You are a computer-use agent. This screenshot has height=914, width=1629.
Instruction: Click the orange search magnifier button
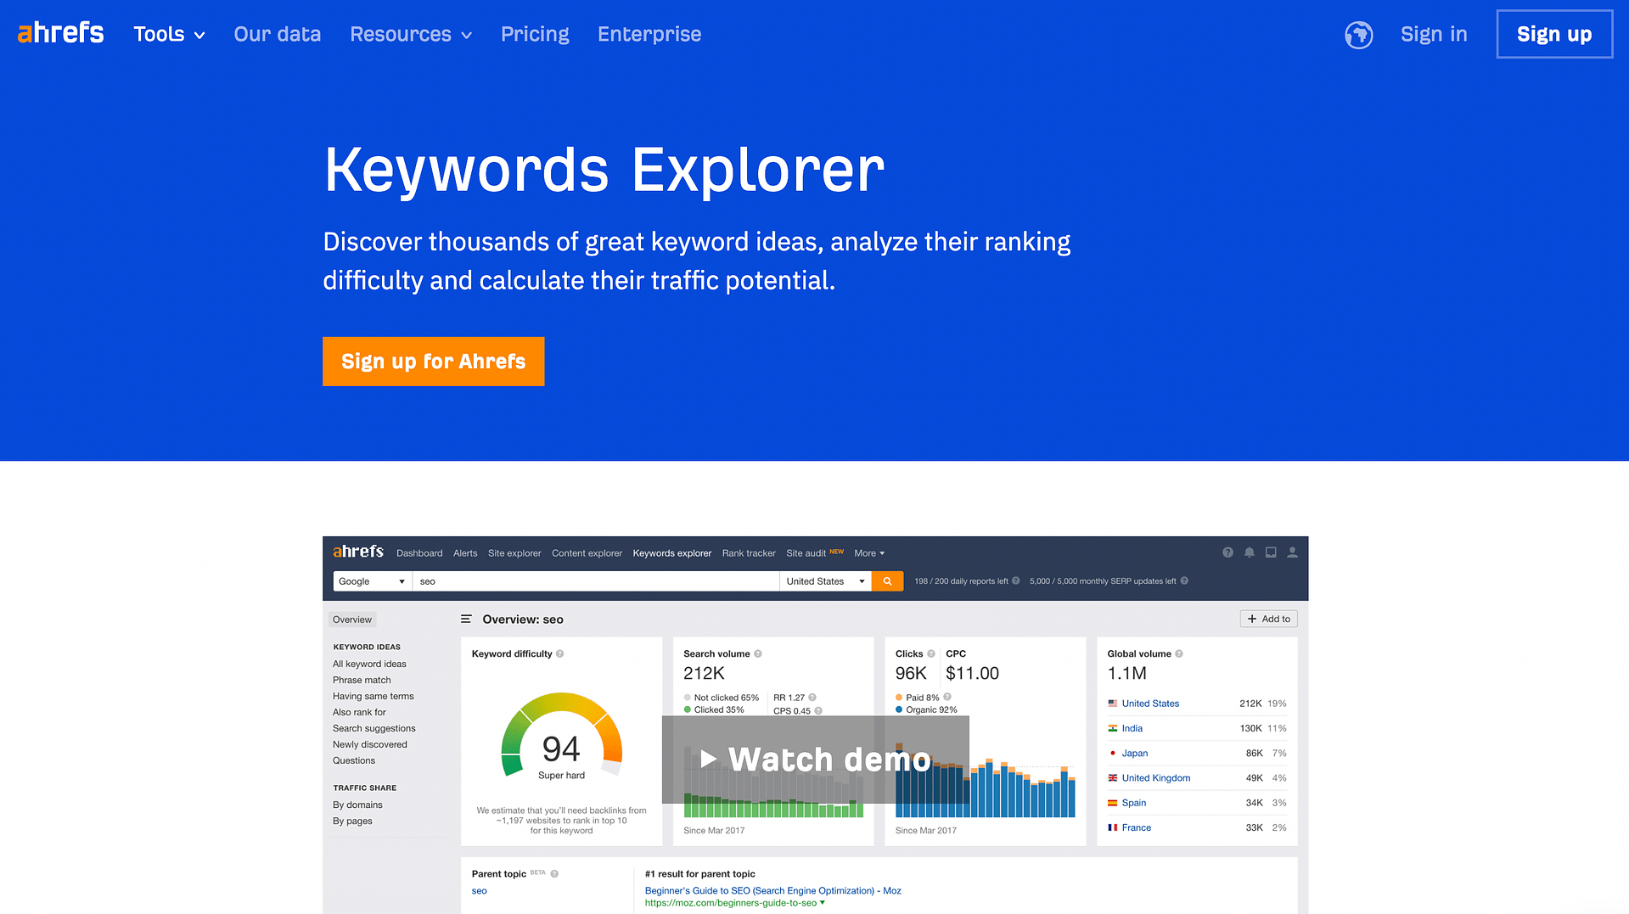coord(887,581)
